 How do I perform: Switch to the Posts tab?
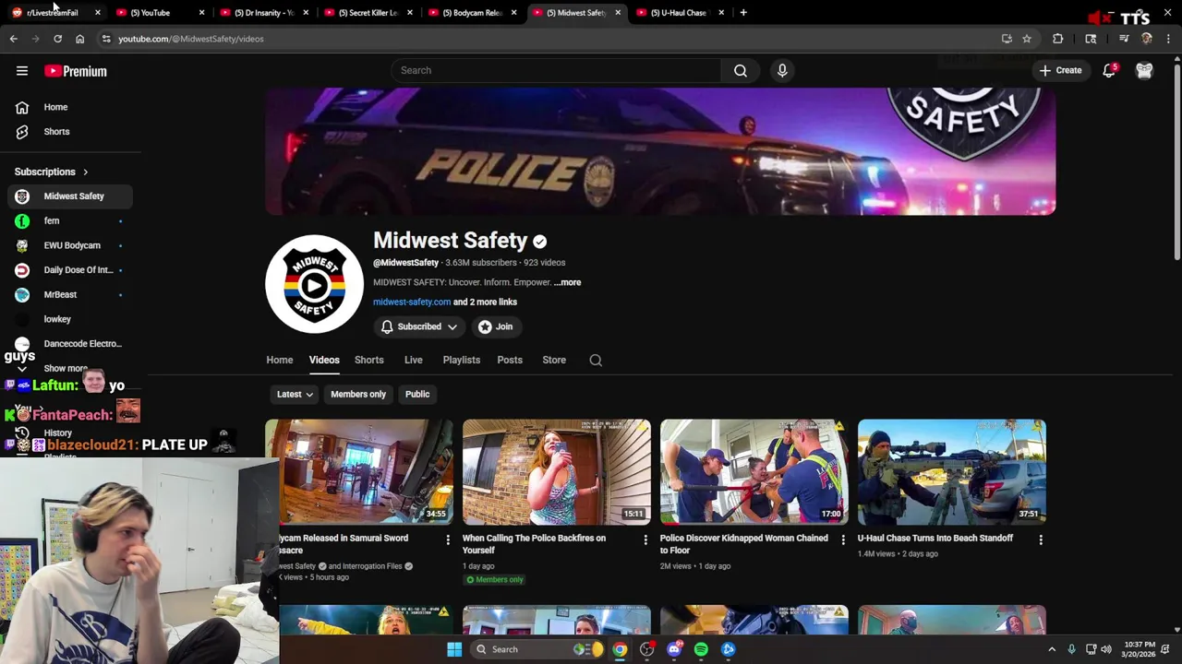tap(510, 361)
